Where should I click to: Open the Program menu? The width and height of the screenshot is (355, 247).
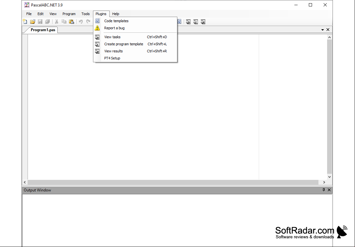(x=69, y=14)
